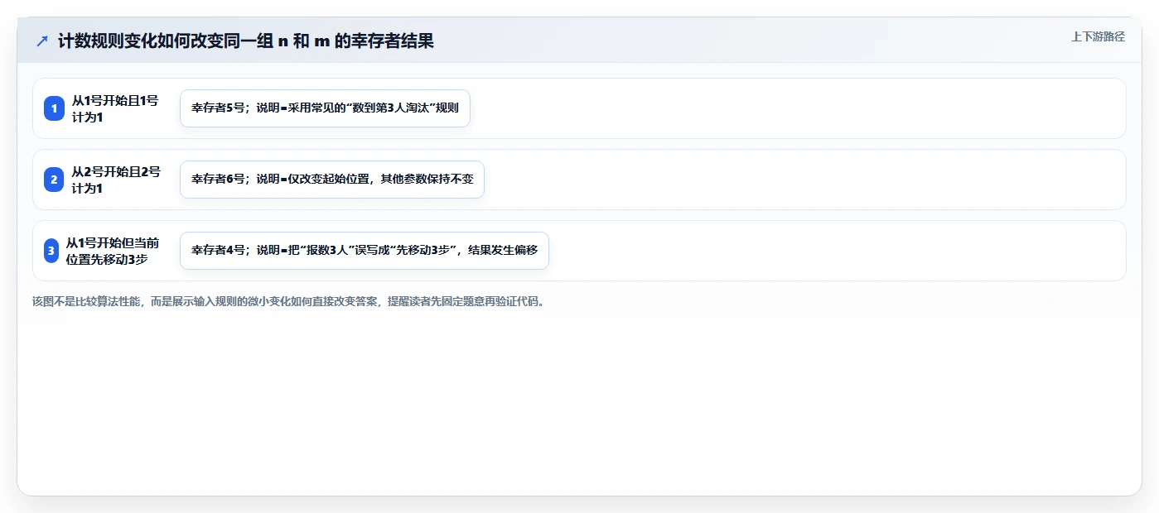Click the arrow icon beside the title
The height and width of the screenshot is (513, 1159).
(x=42, y=41)
